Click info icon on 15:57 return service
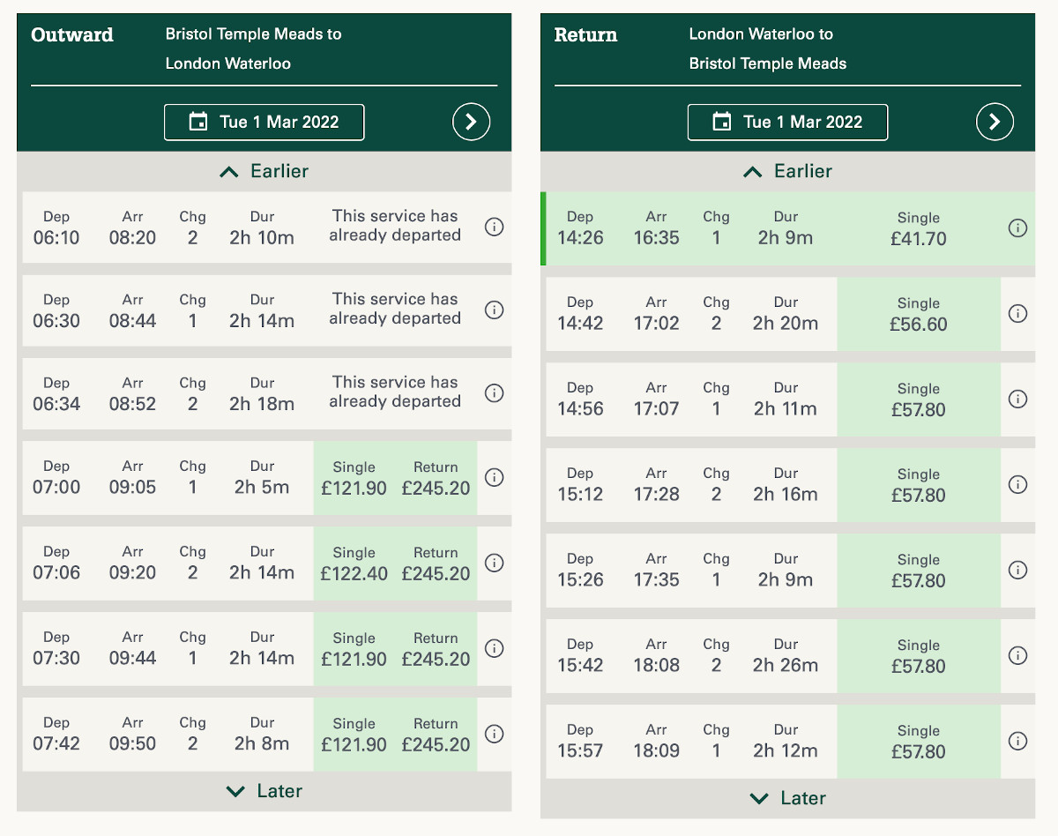1058x836 pixels. (1017, 741)
